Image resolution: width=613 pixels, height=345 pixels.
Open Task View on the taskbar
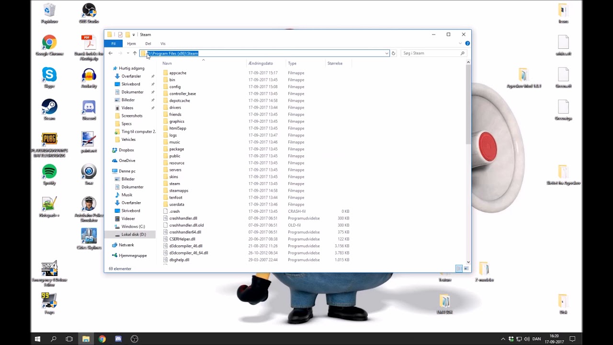tap(69, 339)
